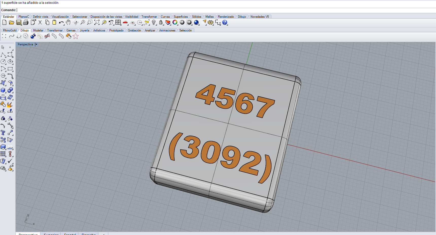Image resolution: width=436 pixels, height=235 pixels.
Task: Select the explosion explode tool
Action: tap(10, 104)
